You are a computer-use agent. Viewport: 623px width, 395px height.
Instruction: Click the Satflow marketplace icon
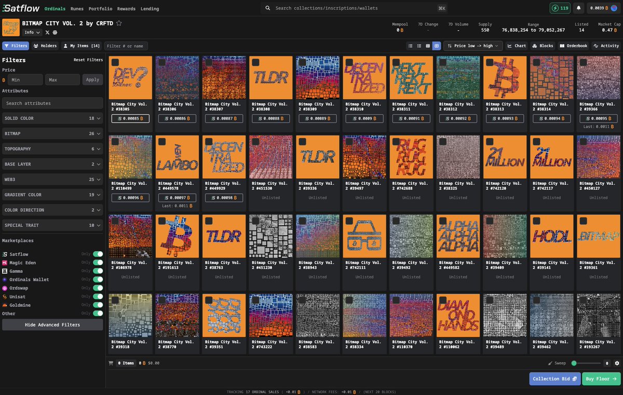pos(5,254)
